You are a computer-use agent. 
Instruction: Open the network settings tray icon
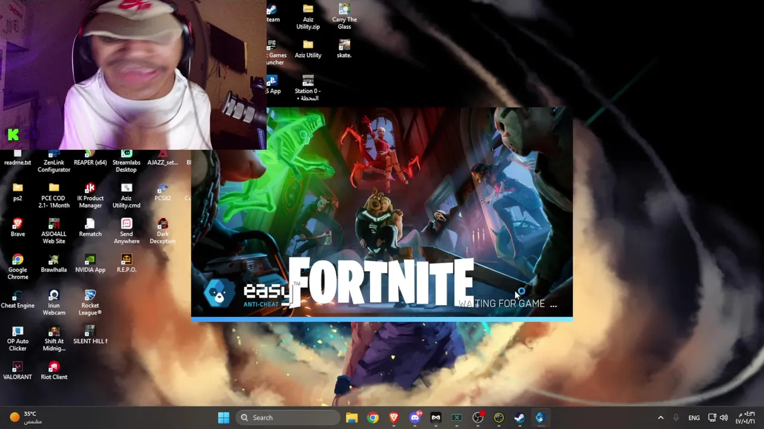click(x=712, y=418)
